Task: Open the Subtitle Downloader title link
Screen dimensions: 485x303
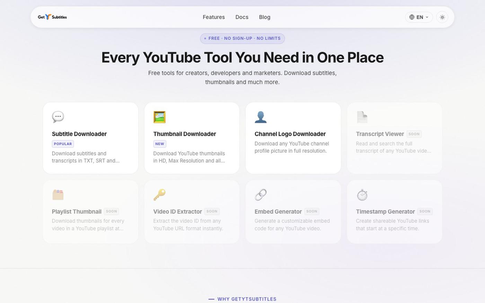Action: point(79,134)
